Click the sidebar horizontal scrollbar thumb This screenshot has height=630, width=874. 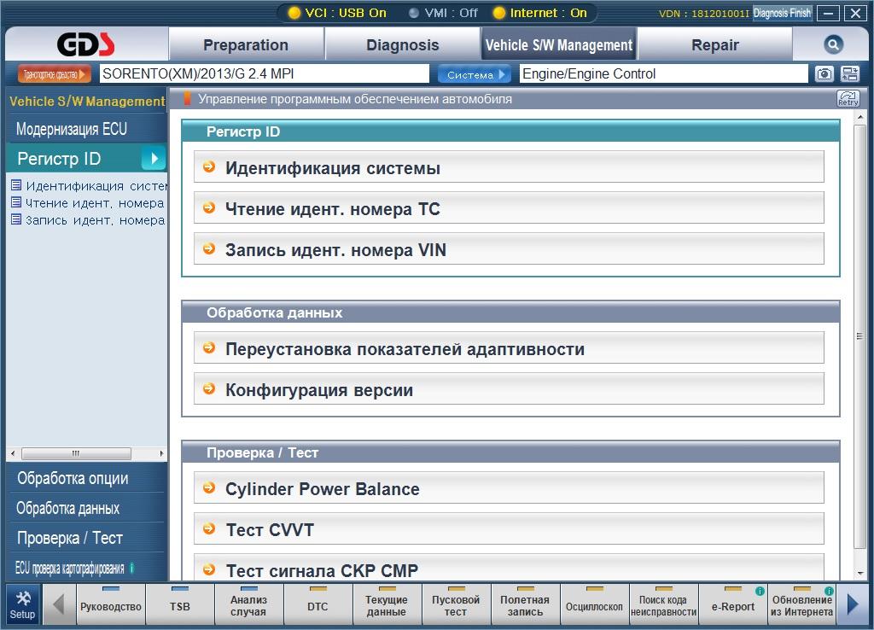click(76, 453)
